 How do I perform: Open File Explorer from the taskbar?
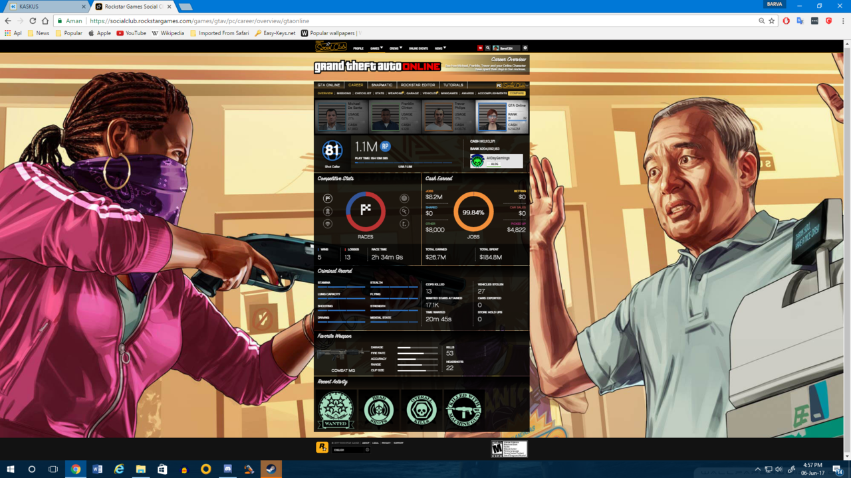pos(141,469)
